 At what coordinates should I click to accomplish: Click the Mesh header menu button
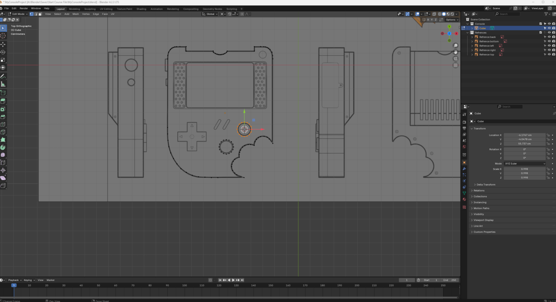(76, 14)
